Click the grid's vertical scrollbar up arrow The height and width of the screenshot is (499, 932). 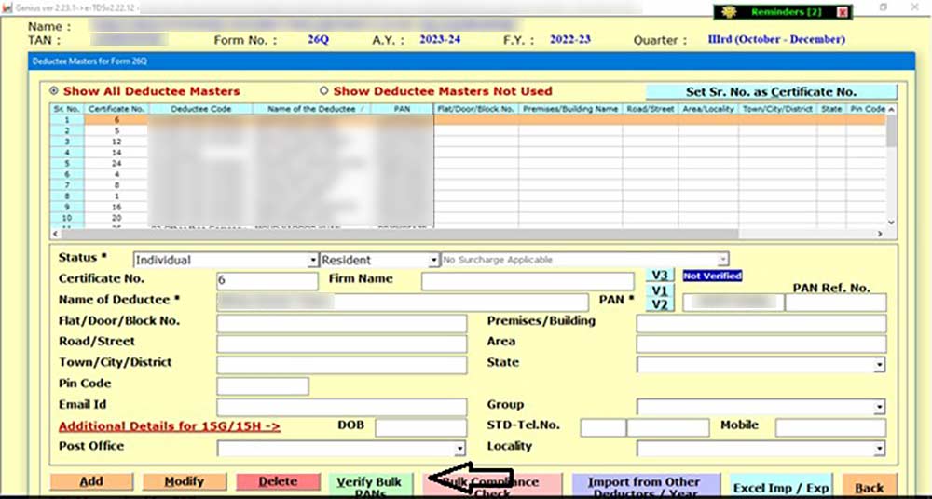click(891, 109)
